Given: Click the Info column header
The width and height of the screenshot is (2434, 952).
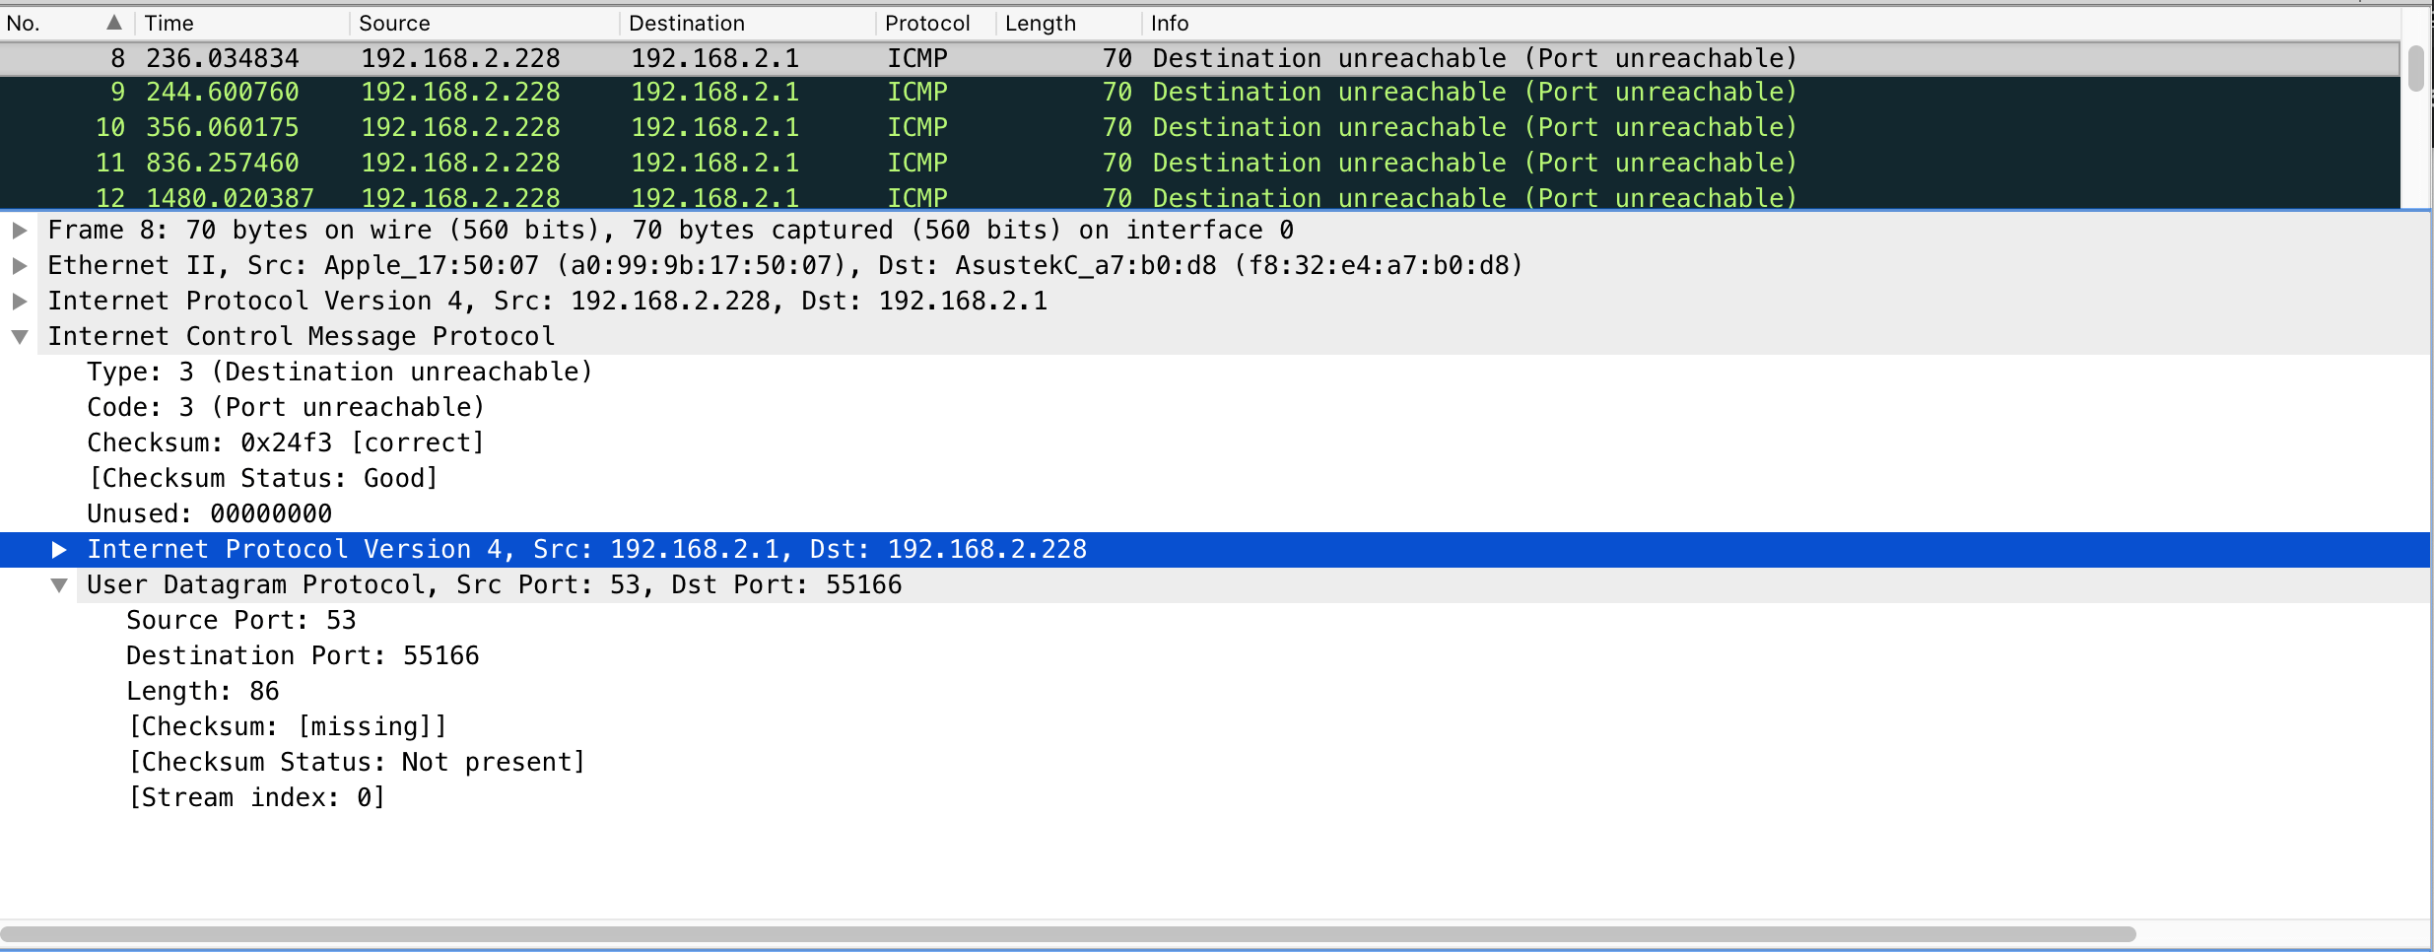Looking at the screenshot, I should 1169,22.
